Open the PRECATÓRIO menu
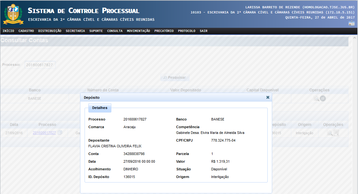This screenshot has height=194, width=358. 164,31
